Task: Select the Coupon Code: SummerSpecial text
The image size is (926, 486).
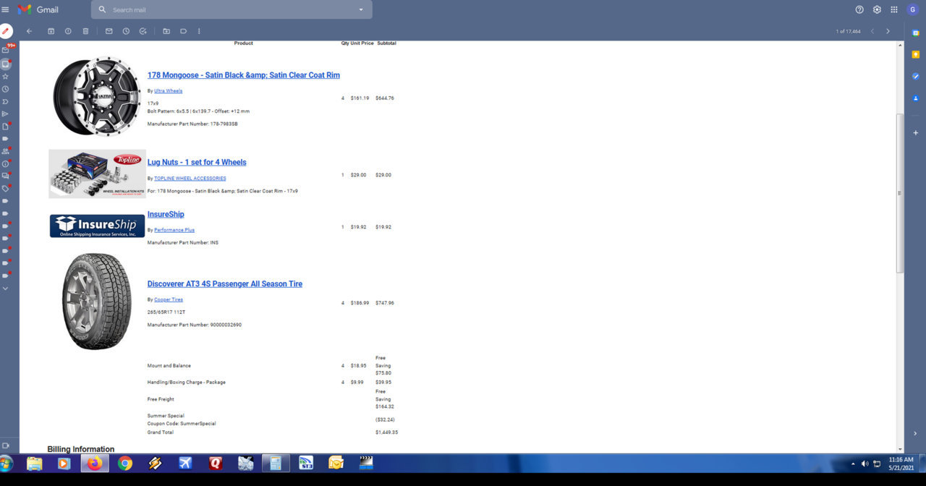Action: (182, 424)
